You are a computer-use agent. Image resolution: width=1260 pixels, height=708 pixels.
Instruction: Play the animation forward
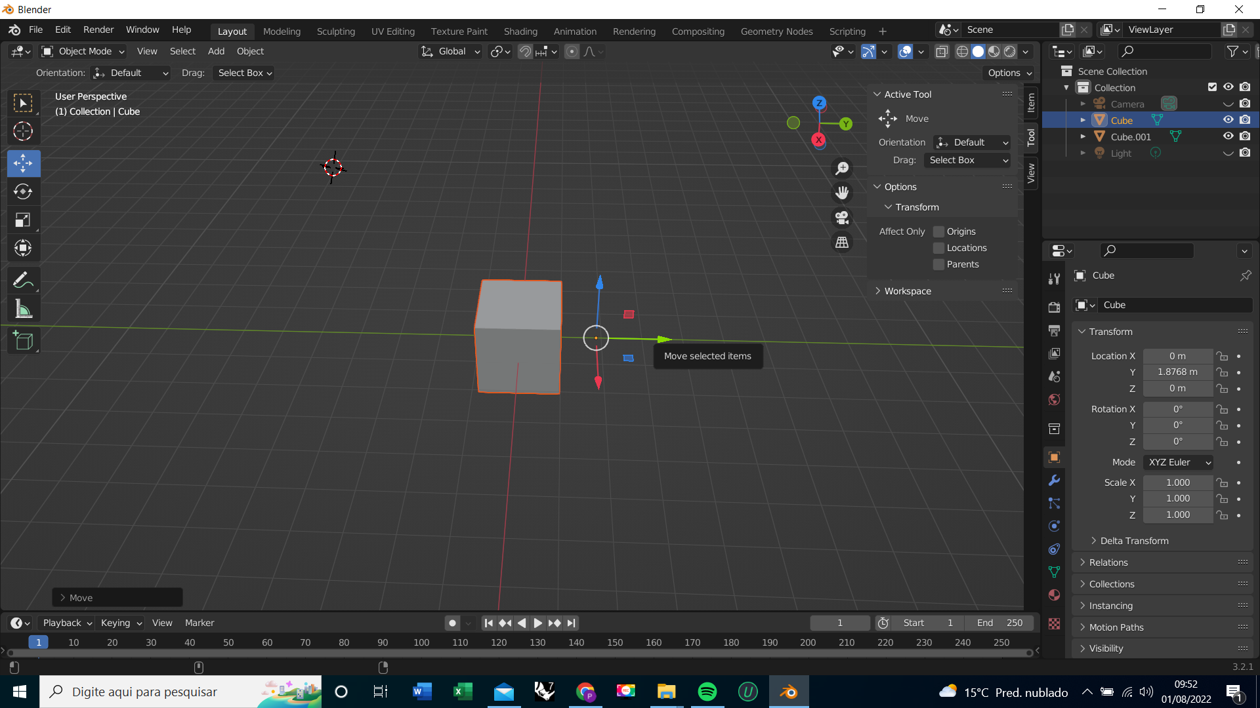tap(537, 623)
